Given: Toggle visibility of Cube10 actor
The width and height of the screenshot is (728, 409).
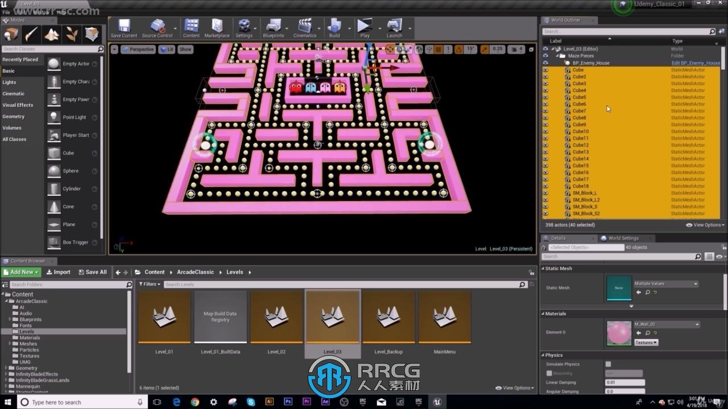Looking at the screenshot, I should pyautogui.click(x=545, y=131).
